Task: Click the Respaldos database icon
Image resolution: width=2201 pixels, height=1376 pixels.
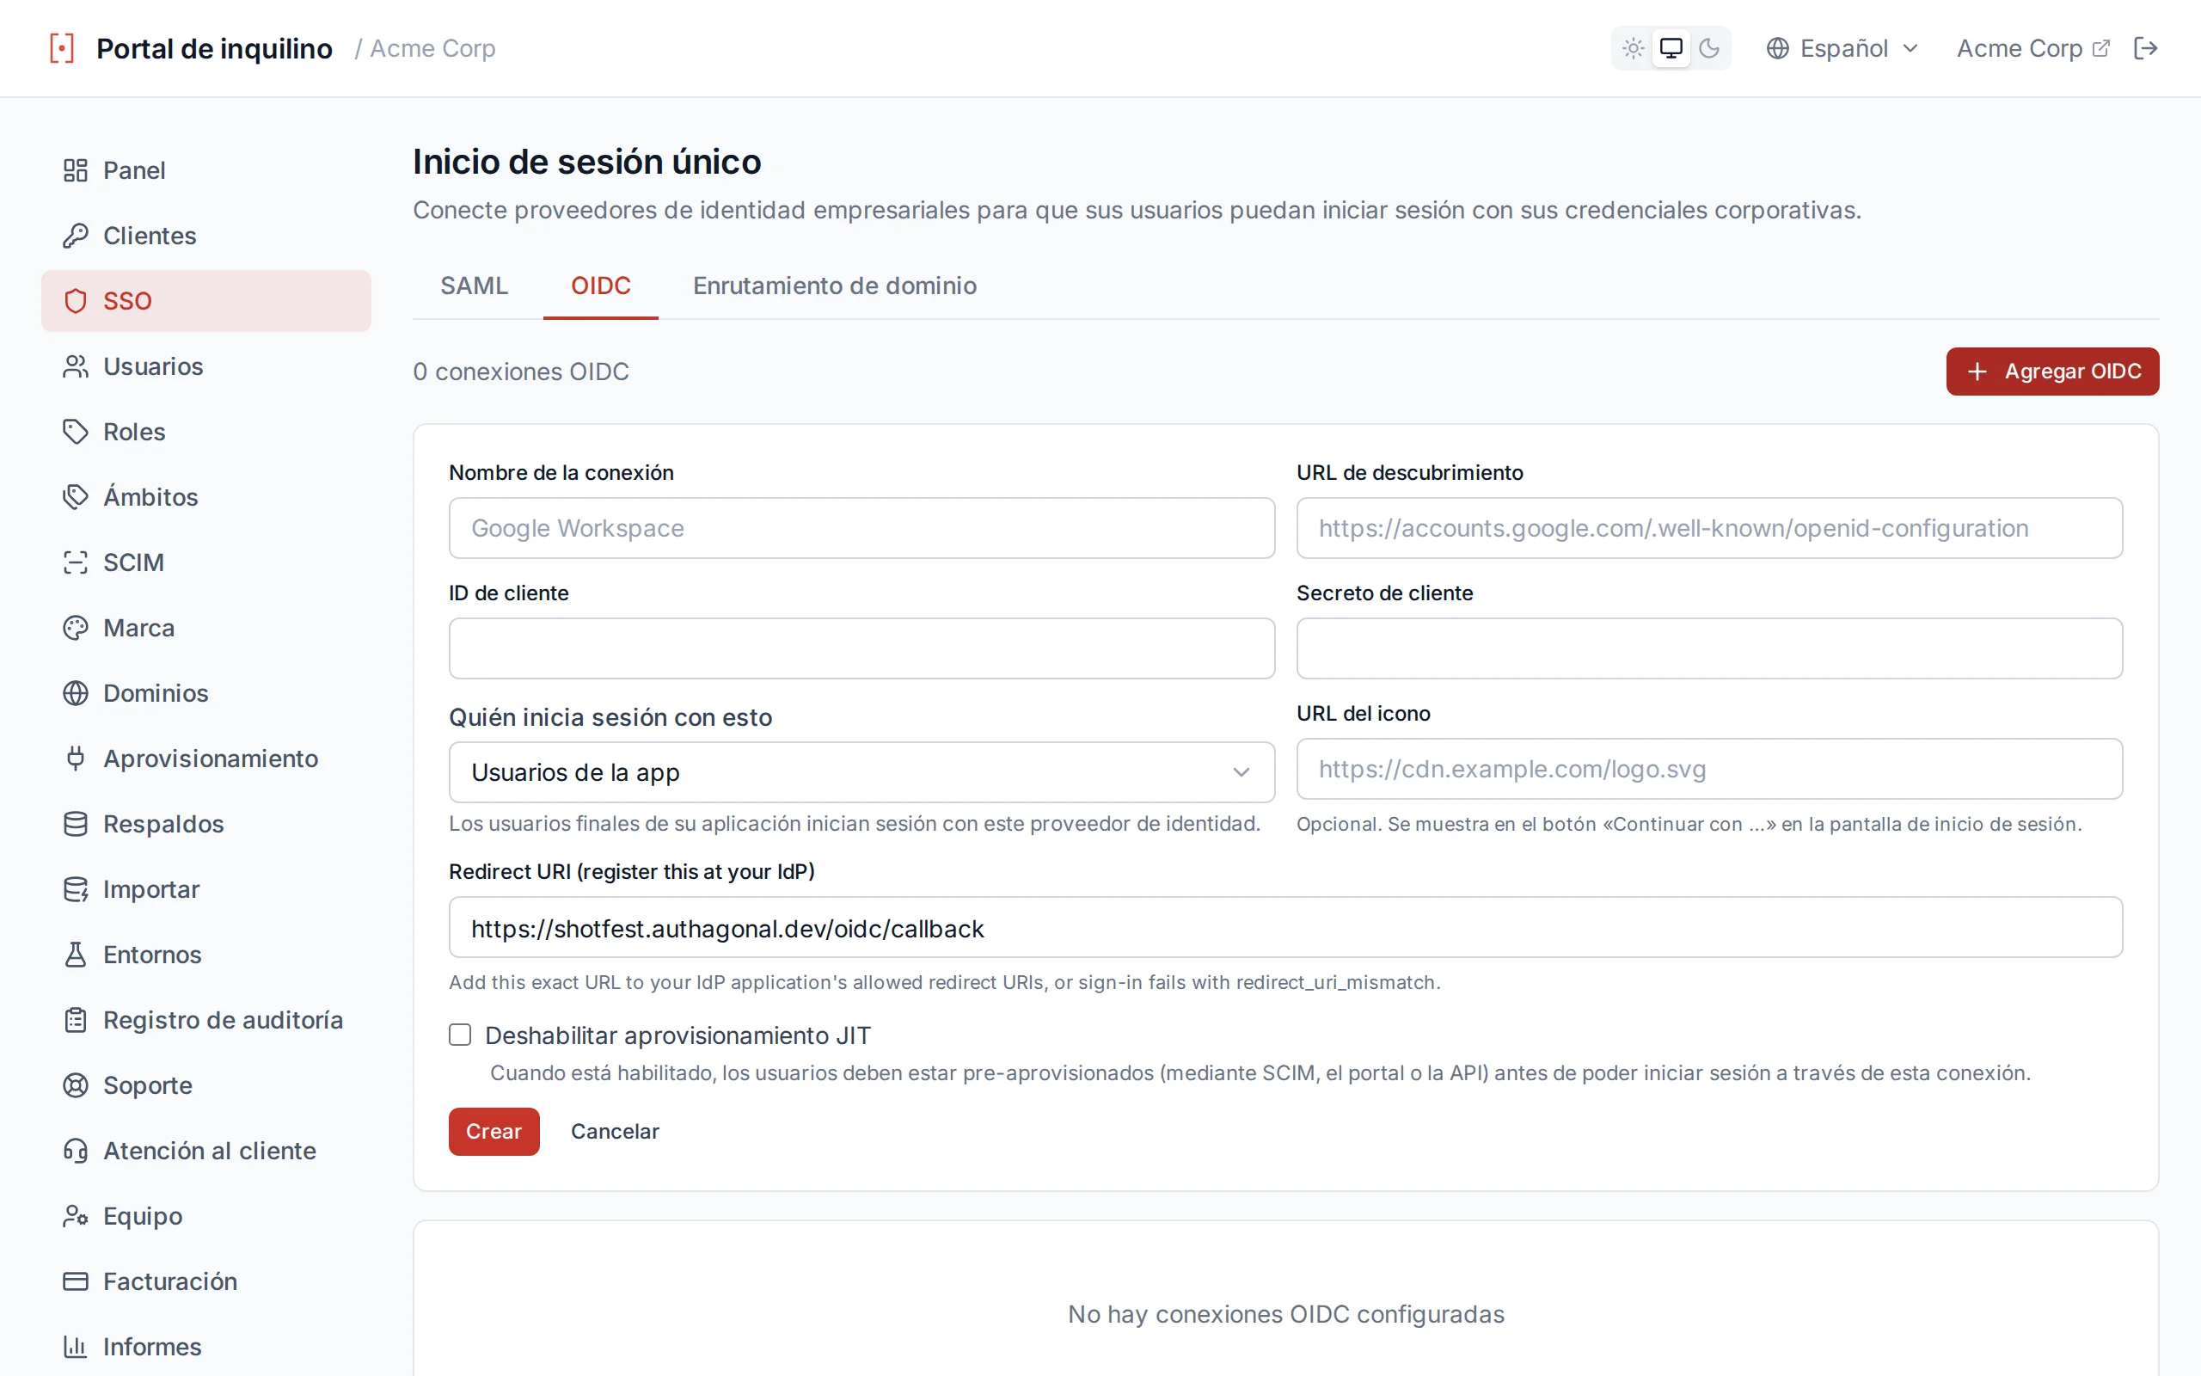Action: (76, 824)
